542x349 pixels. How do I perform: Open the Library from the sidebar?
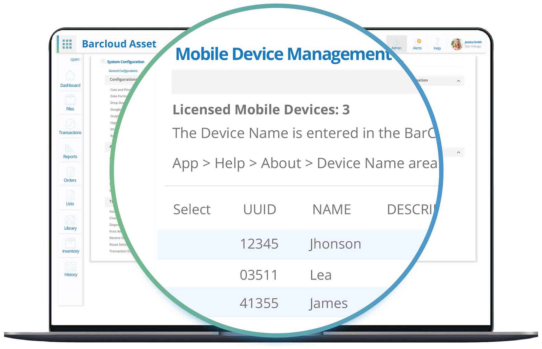[70, 223]
